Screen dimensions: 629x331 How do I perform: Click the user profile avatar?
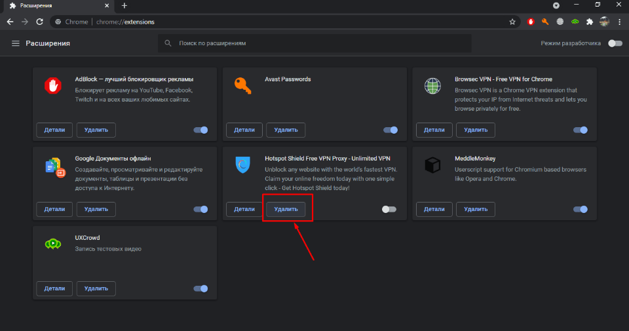[605, 22]
